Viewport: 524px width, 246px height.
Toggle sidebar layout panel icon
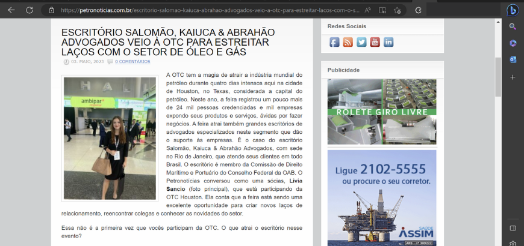(x=513, y=229)
